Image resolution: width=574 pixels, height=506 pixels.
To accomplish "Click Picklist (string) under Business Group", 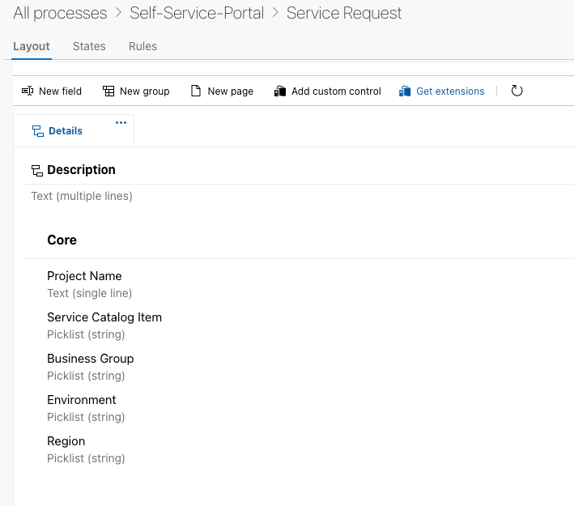I will (x=86, y=376).
